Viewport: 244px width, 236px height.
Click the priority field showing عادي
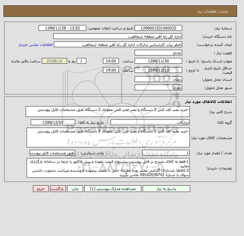pos(158,53)
